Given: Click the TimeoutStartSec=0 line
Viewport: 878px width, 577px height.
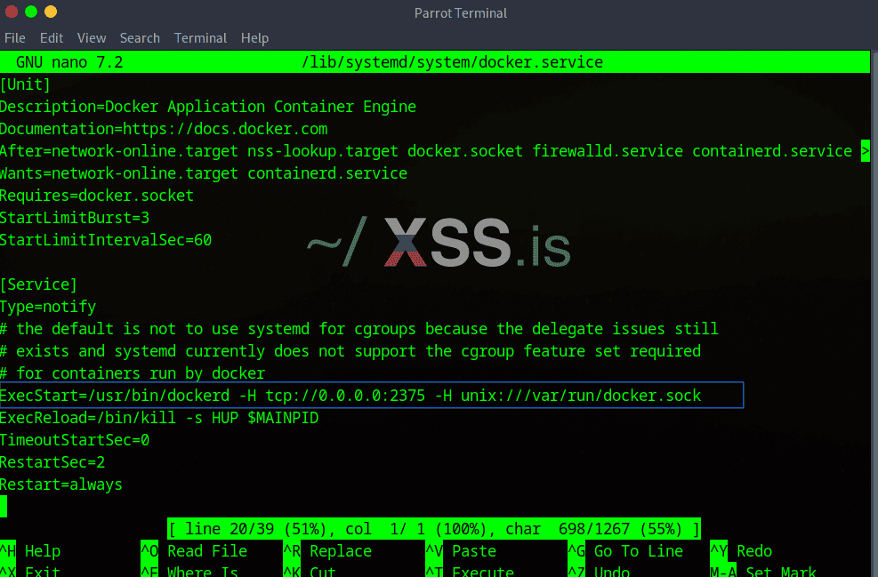Looking at the screenshot, I should point(75,440).
